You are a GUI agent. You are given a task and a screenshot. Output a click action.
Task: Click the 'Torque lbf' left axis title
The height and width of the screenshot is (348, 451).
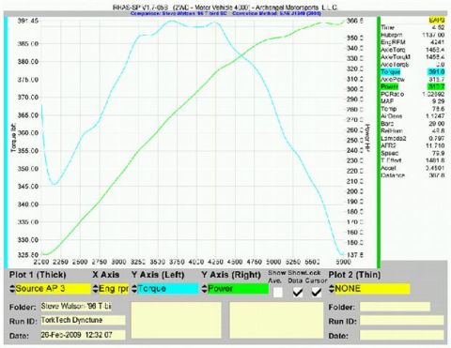pos(13,139)
